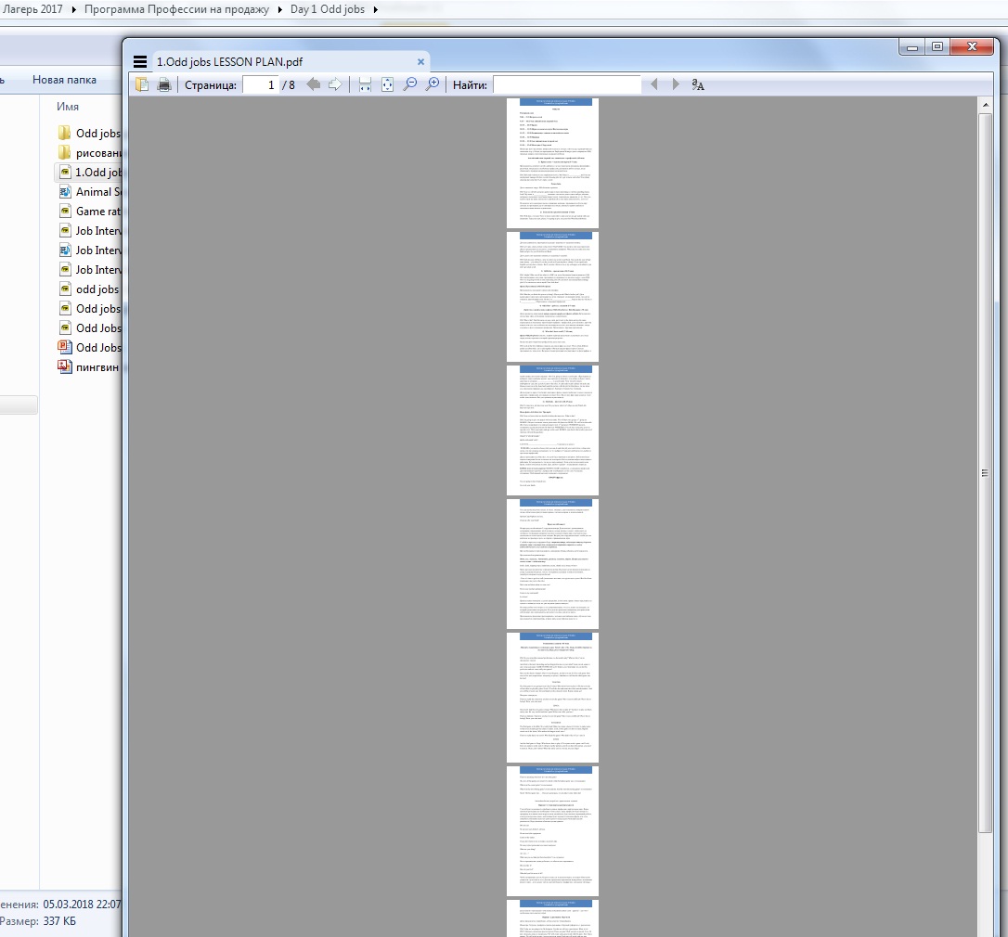
Task: Select Game rat PDF file icon
Action: [x=65, y=211]
